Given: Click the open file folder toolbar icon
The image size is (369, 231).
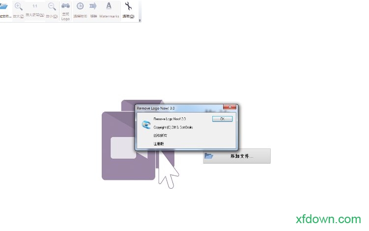Looking at the screenshot, I should [4, 7].
